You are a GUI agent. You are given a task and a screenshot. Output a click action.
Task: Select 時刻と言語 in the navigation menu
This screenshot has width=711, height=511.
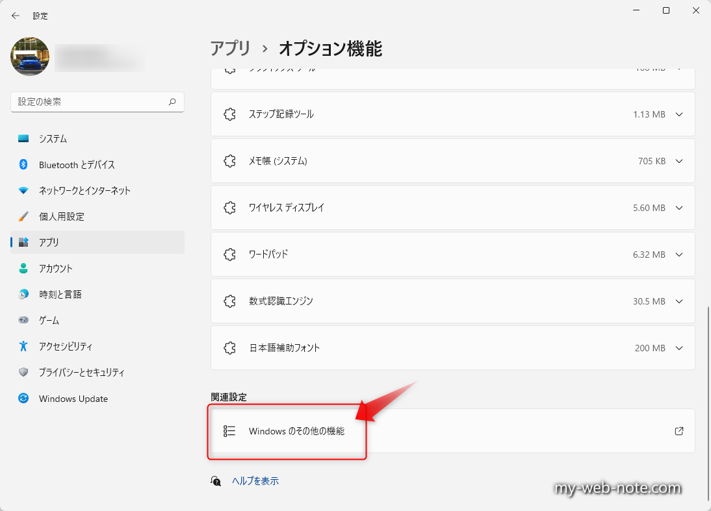(60, 295)
